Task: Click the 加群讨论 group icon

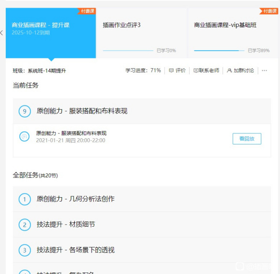Action: (229, 71)
